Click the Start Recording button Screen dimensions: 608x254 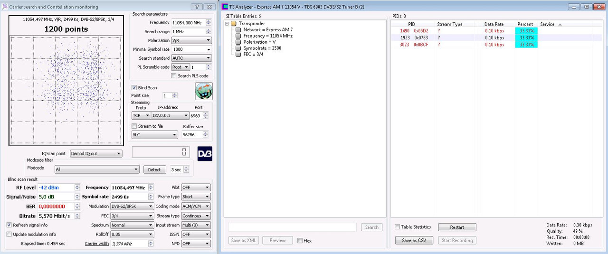point(457,240)
